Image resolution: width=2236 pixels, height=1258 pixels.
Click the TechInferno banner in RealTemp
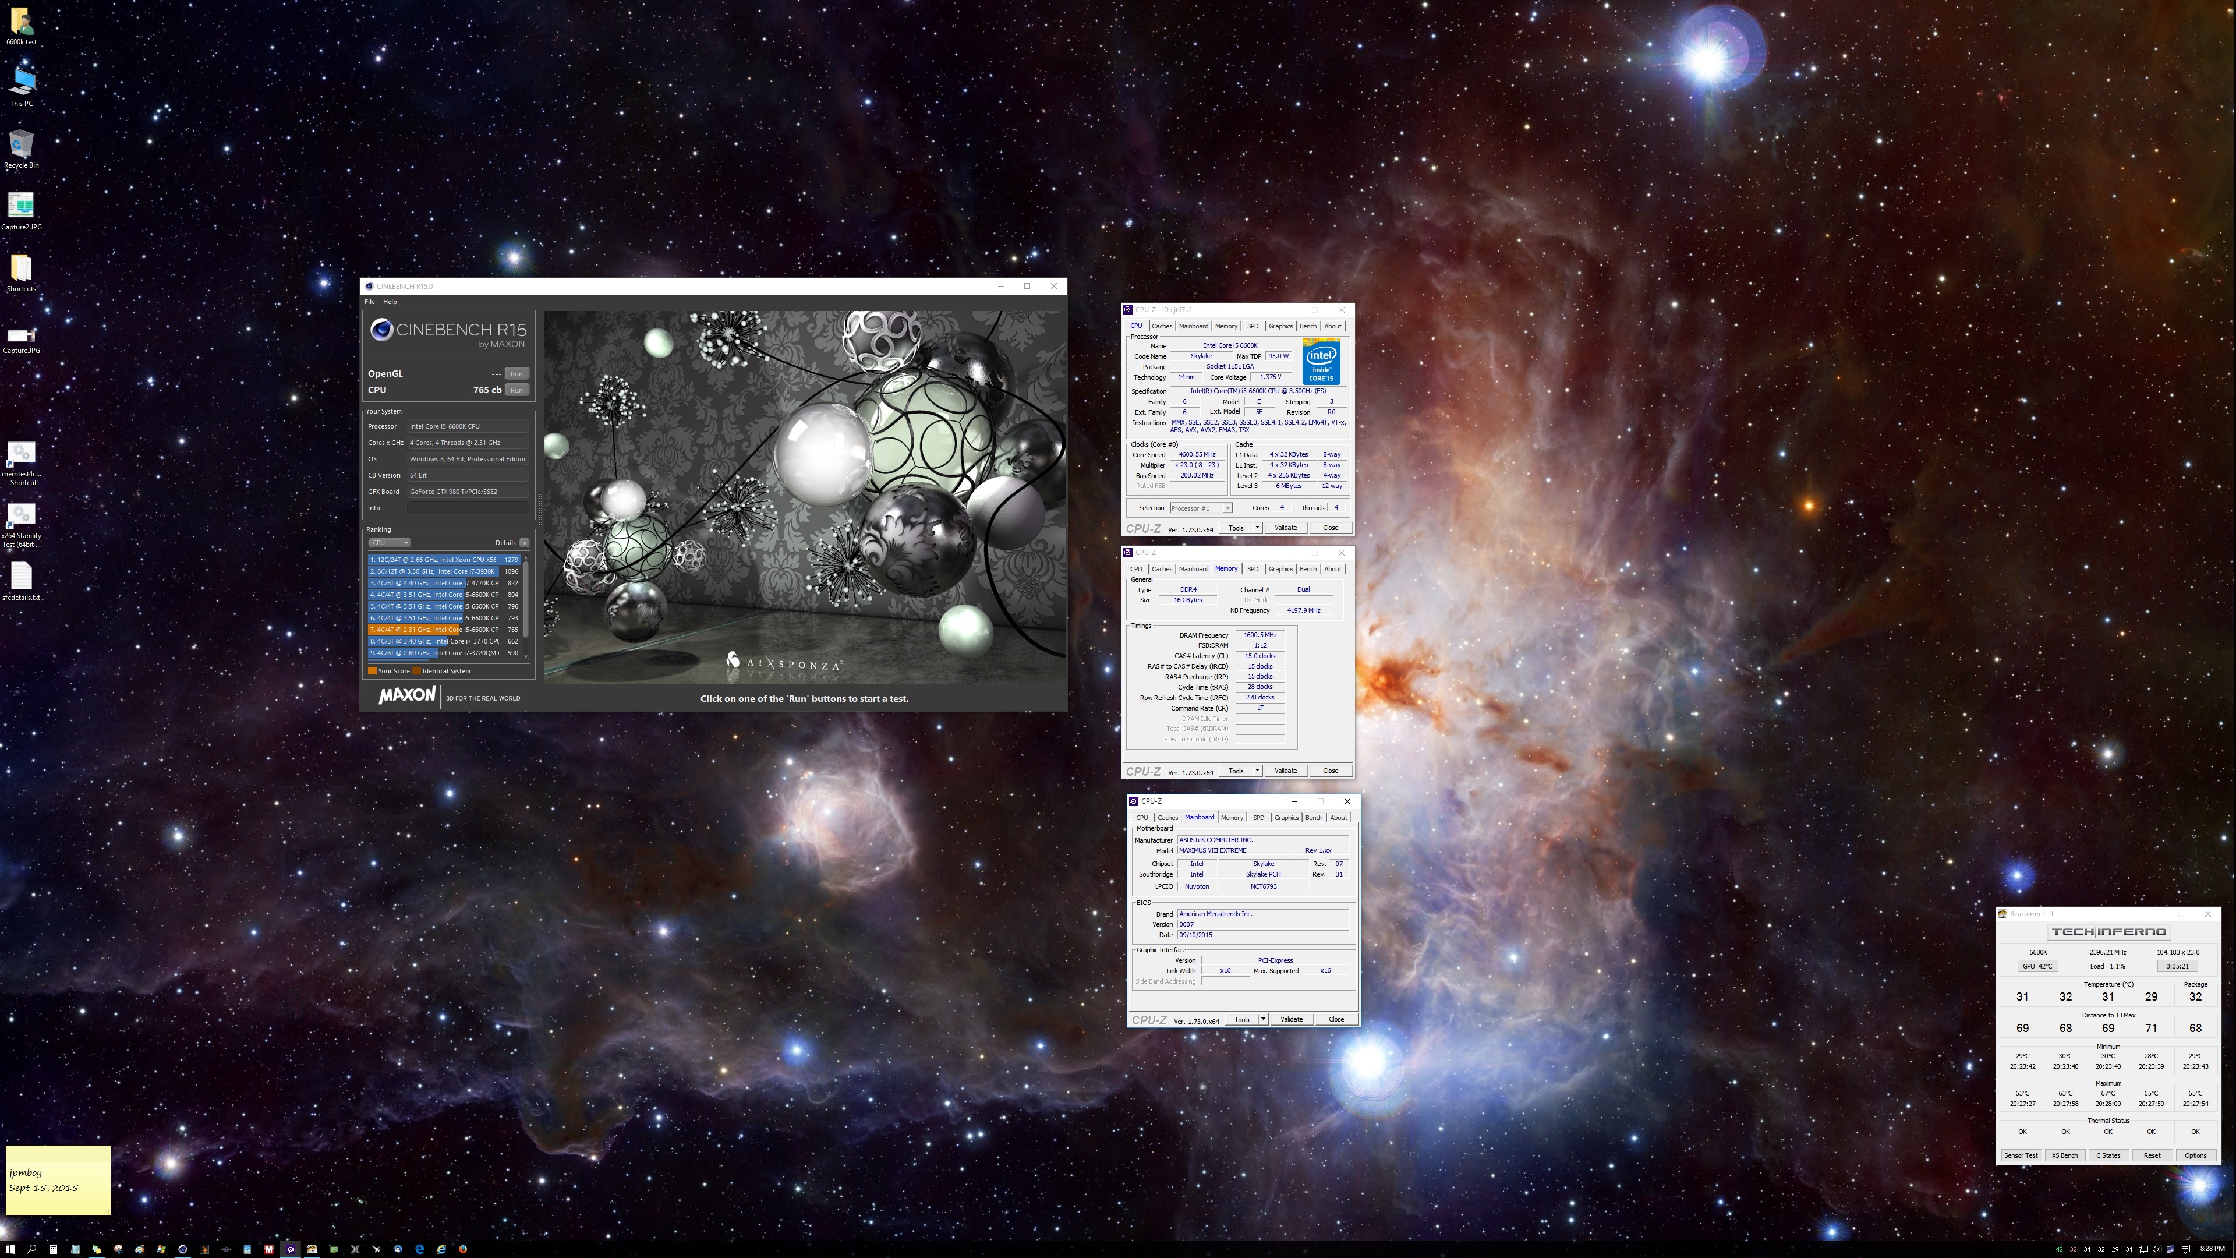[x=2108, y=932]
